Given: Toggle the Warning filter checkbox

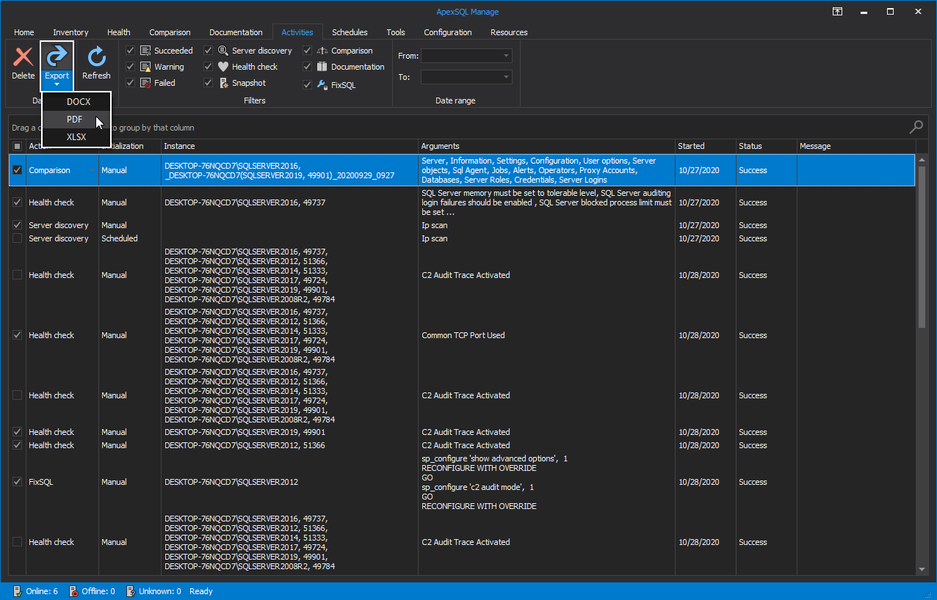Looking at the screenshot, I should coord(130,66).
